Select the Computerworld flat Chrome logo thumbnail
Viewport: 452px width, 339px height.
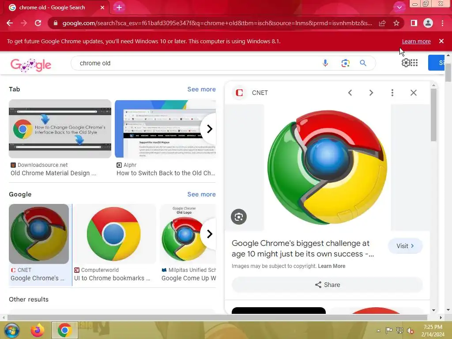point(114,234)
